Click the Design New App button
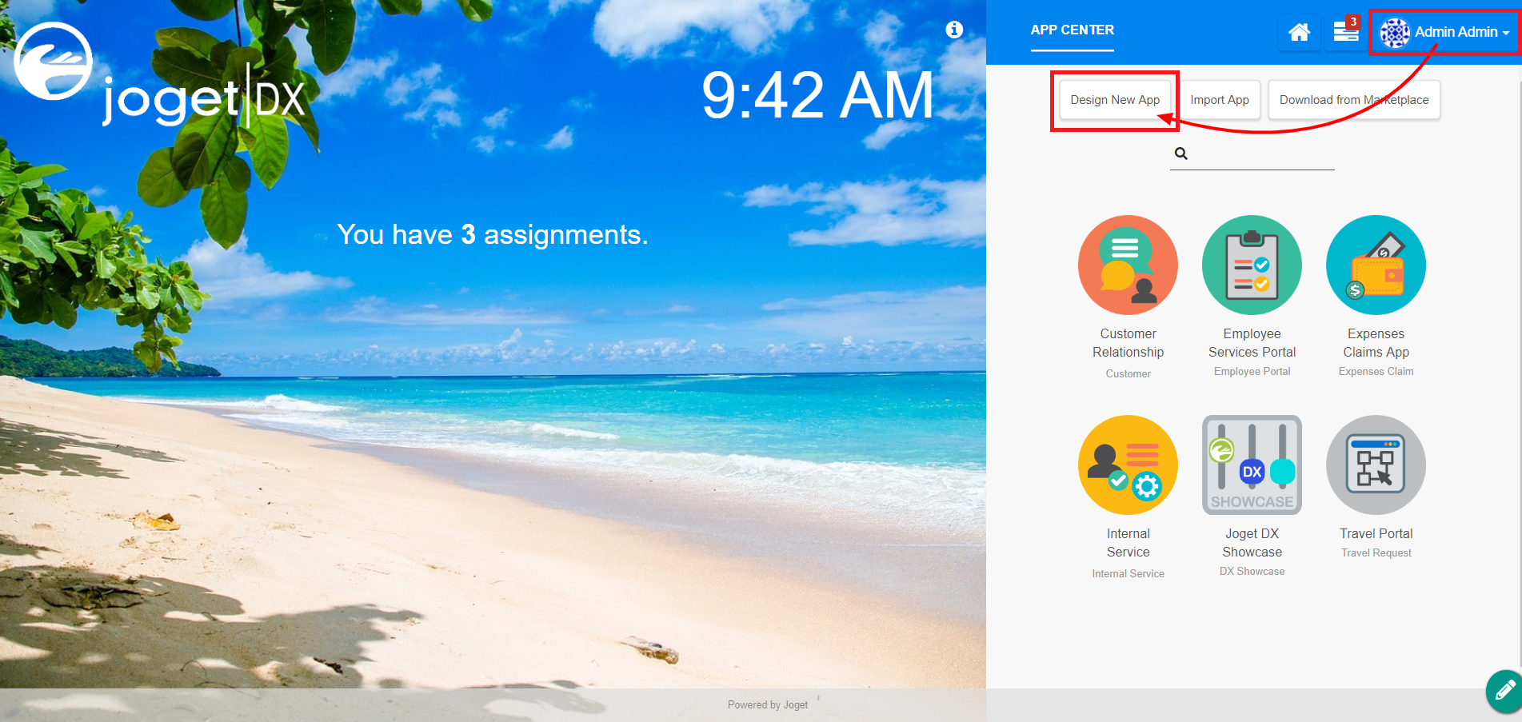Viewport: 1522px width, 722px height. [1115, 100]
